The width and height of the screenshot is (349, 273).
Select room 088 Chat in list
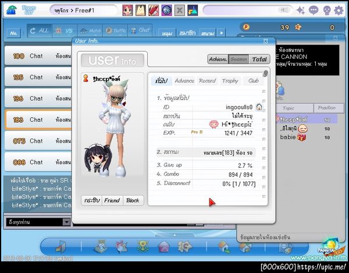pyautogui.click(x=38, y=162)
